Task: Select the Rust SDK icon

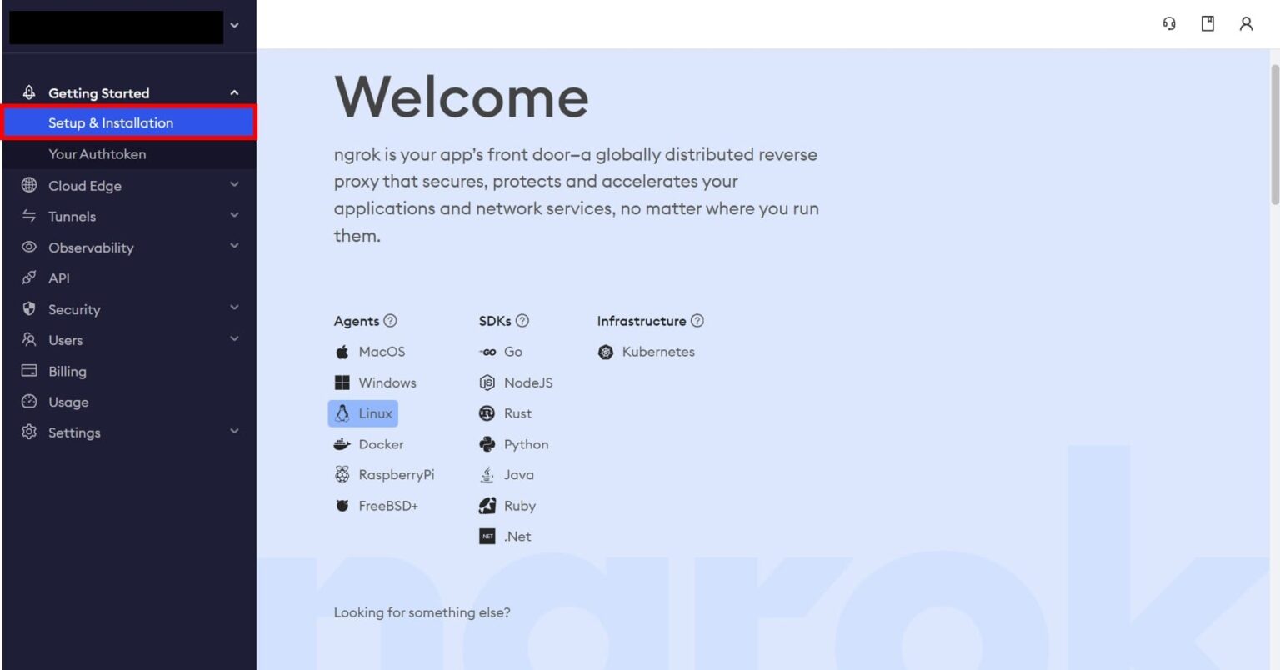Action: 487,413
